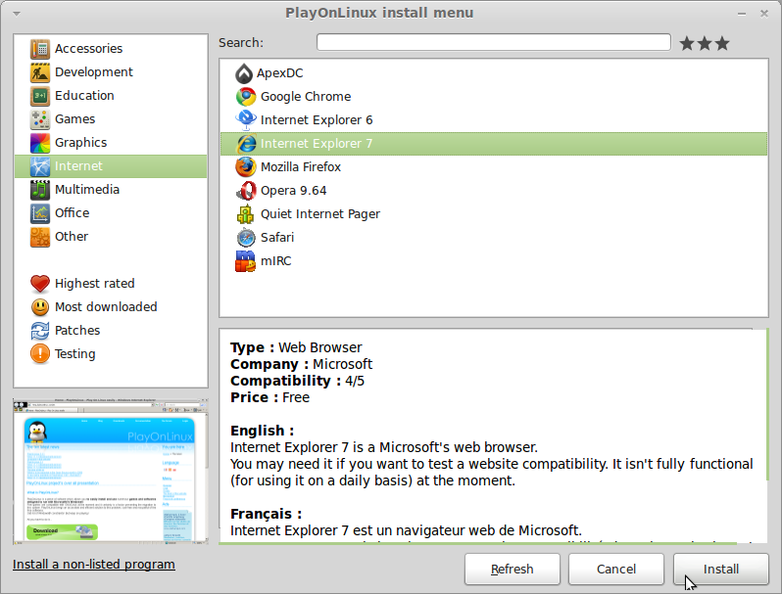Click the second rating star
Image resolution: width=782 pixels, height=594 pixels.
coord(705,43)
